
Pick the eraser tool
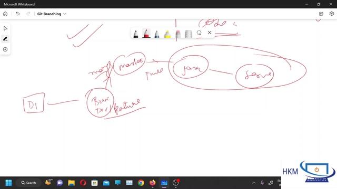coord(178,34)
